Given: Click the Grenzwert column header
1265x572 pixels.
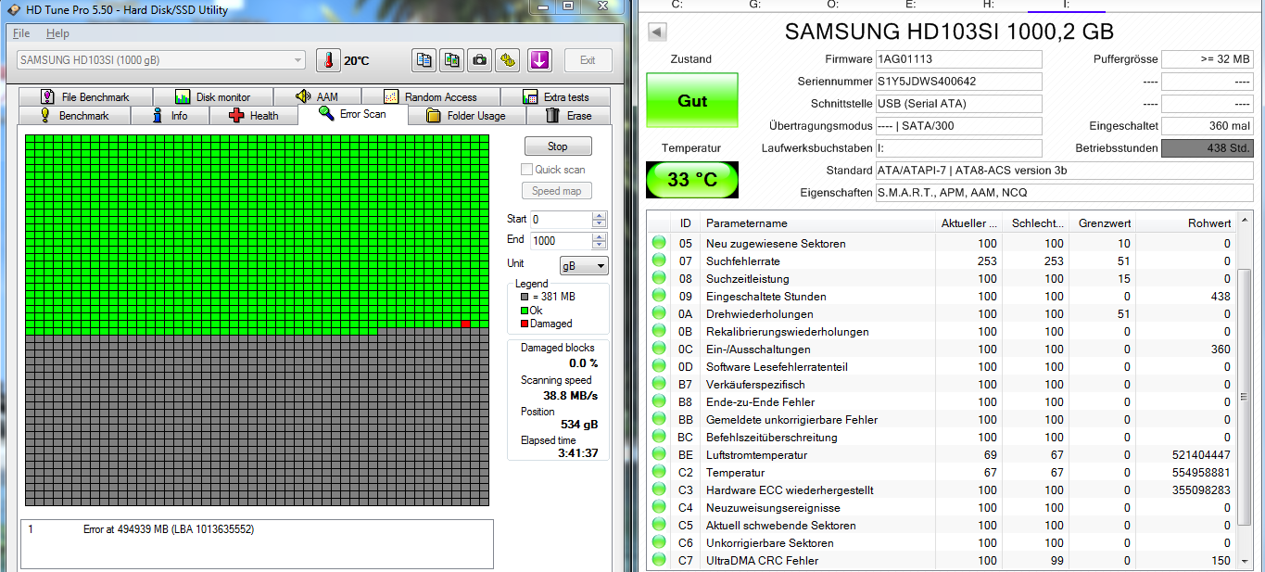Looking at the screenshot, I should (x=1103, y=223).
